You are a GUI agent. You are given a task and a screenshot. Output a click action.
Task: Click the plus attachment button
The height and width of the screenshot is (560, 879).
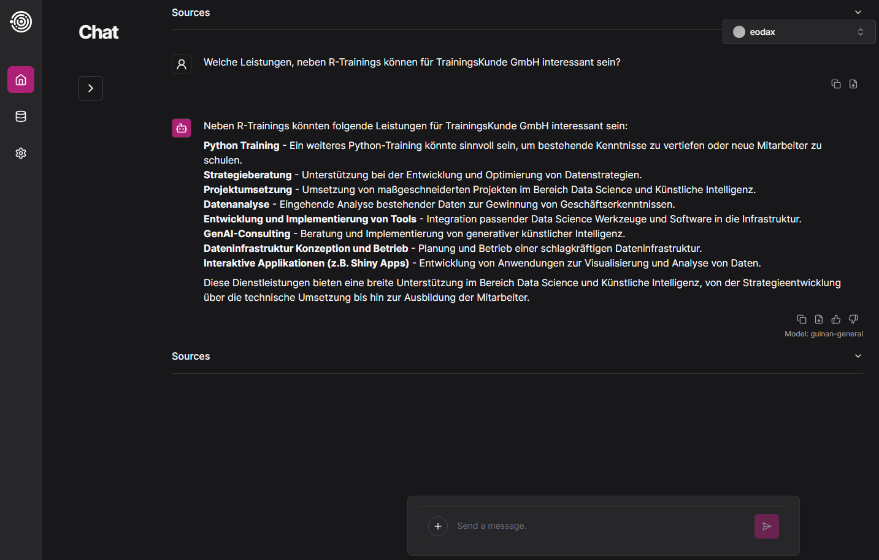438,526
